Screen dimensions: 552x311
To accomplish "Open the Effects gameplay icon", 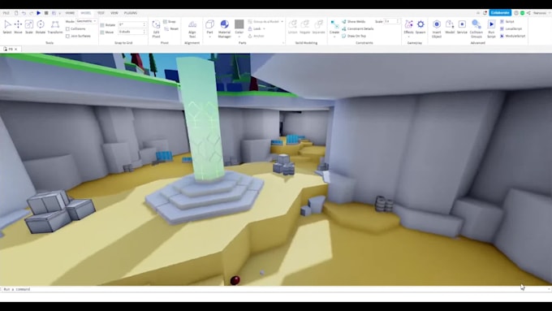I will pos(408,24).
